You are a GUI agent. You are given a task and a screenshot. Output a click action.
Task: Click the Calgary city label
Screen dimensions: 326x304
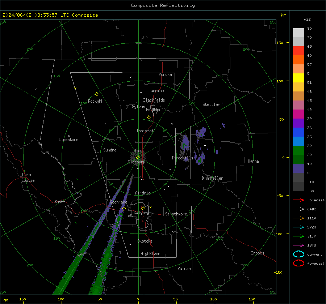(141, 213)
